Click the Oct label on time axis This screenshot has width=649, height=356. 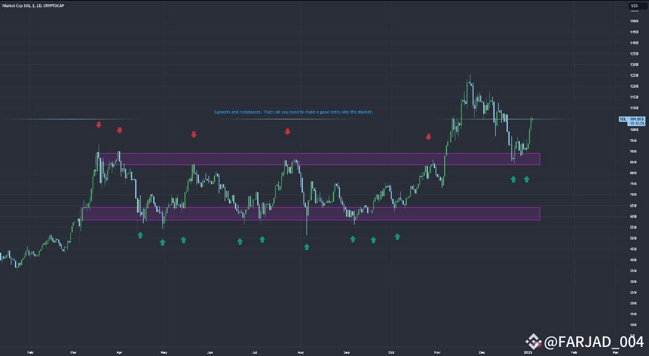coord(391,352)
